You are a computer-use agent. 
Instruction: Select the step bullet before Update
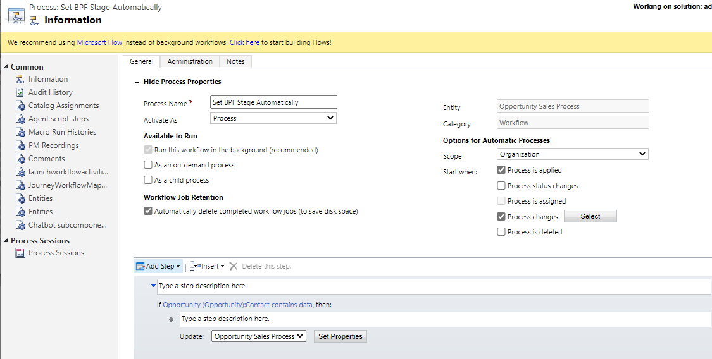click(x=171, y=320)
